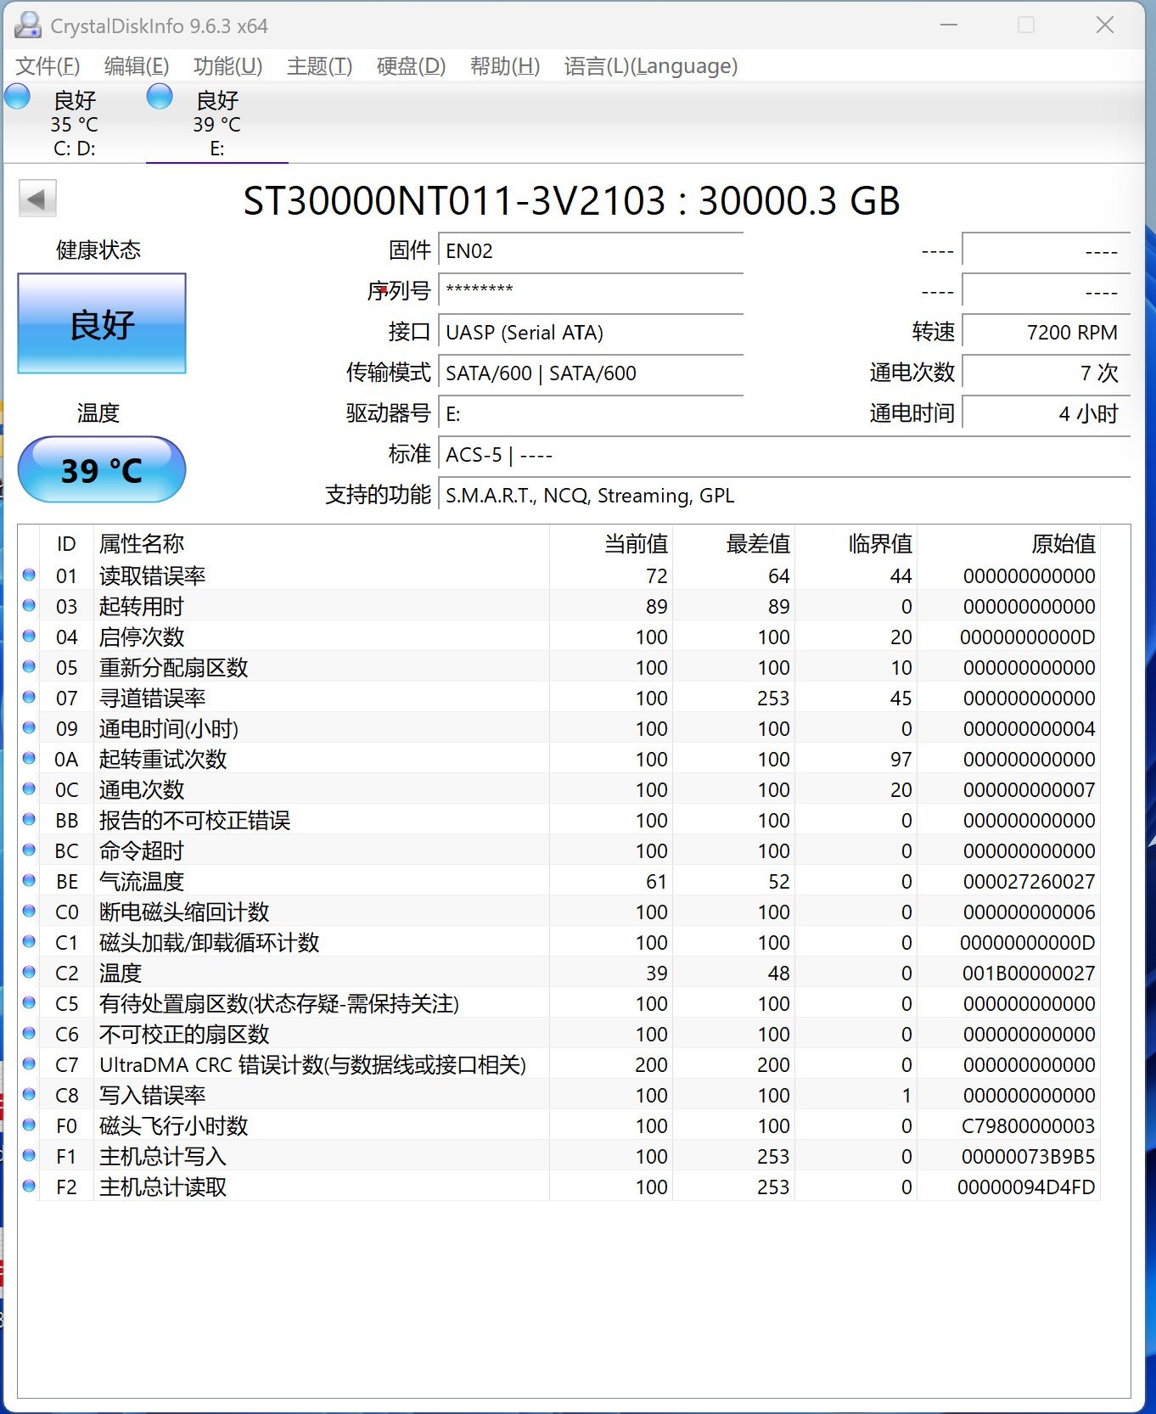
Task: Click raw value 000027260027
Action: tap(1029, 881)
